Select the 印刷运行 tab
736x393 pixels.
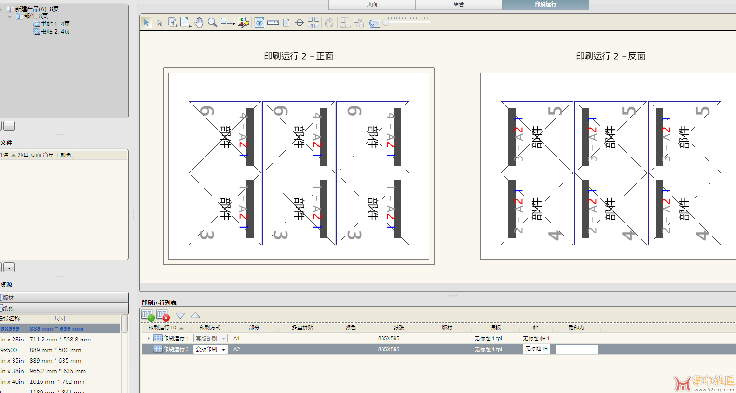pos(545,4)
